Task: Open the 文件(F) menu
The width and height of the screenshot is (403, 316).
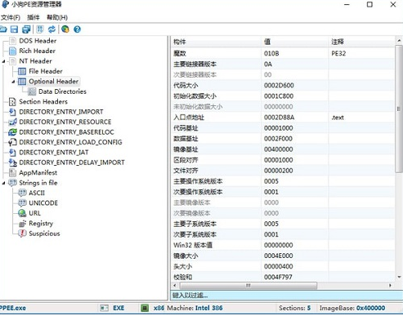Action: click(x=11, y=17)
